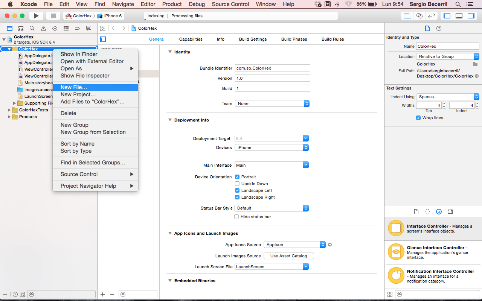Uncheck Landscape Left orientation
Image resolution: width=482 pixels, height=301 pixels.
[x=237, y=190]
